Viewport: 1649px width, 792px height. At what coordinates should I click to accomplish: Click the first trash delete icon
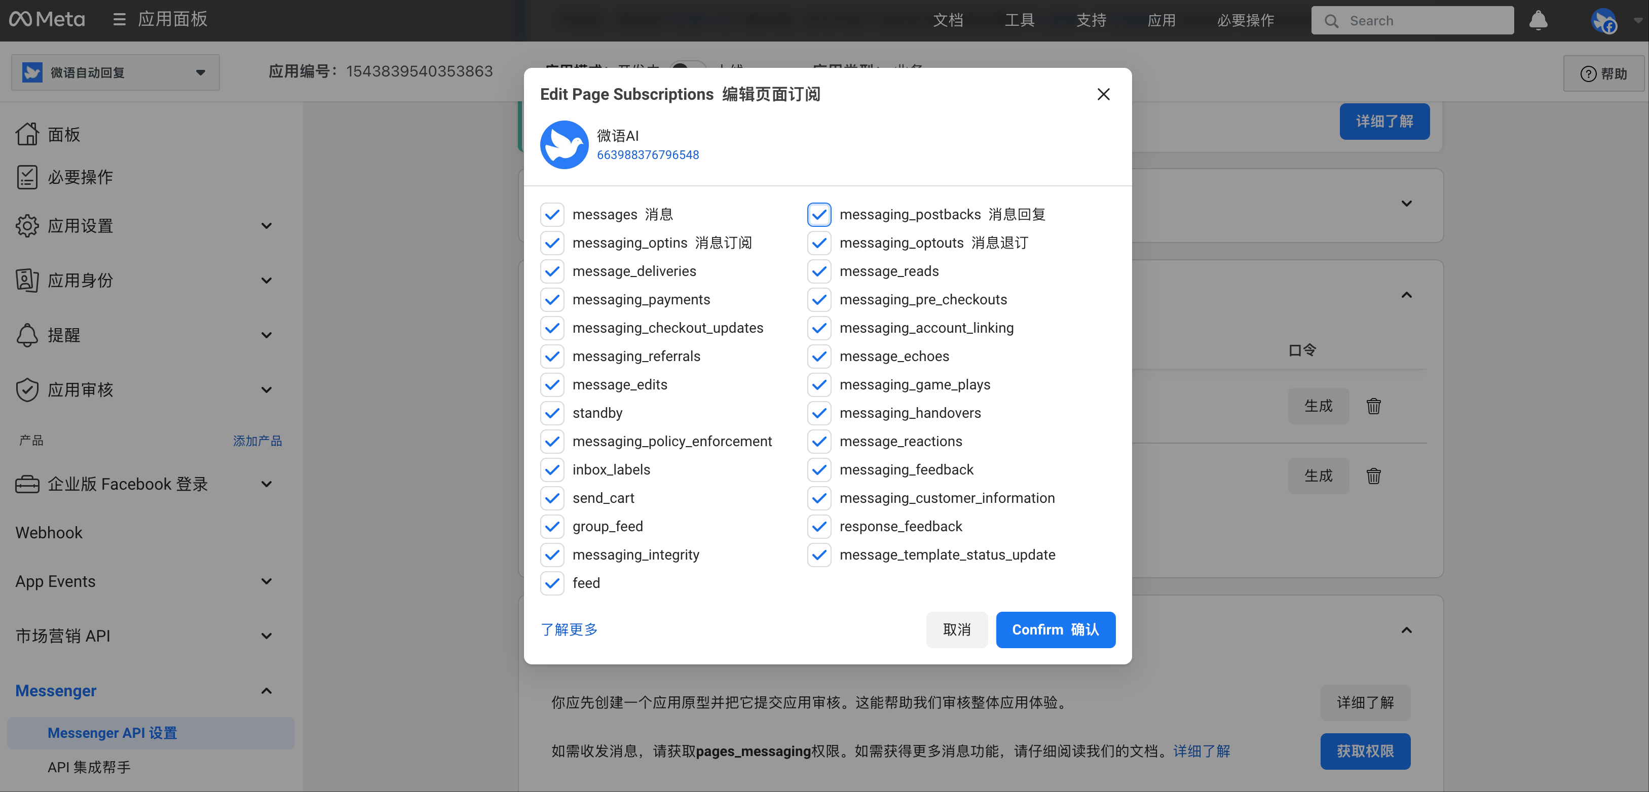click(x=1373, y=406)
